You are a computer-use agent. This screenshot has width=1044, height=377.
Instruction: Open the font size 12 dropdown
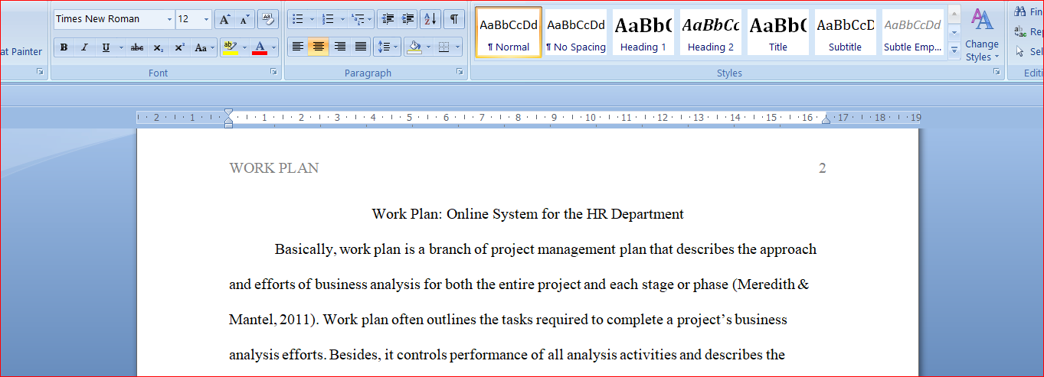tap(207, 19)
